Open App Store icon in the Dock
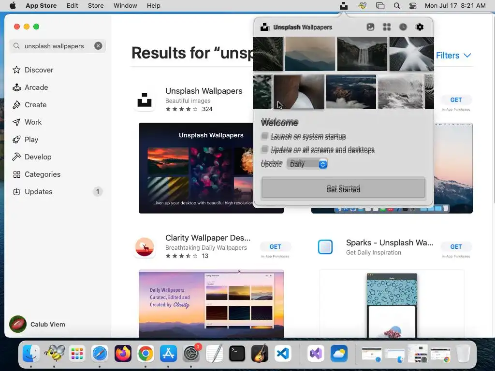Screen dimensions: 495x371 pos(168,353)
